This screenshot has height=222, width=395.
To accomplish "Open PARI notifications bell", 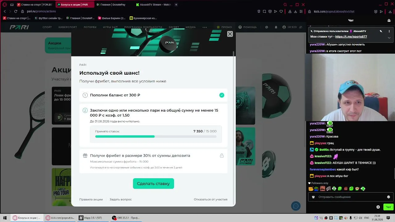I will click(276, 27).
